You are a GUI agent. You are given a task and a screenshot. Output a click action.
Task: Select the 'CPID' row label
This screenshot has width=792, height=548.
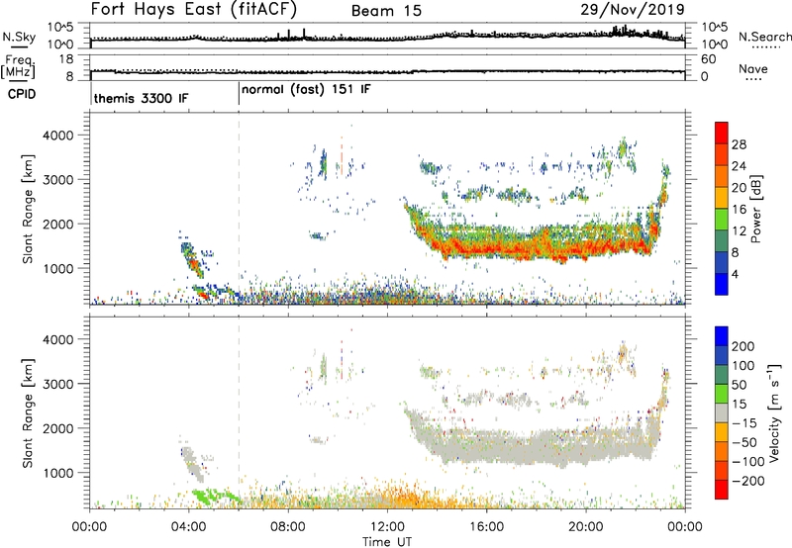21,94
